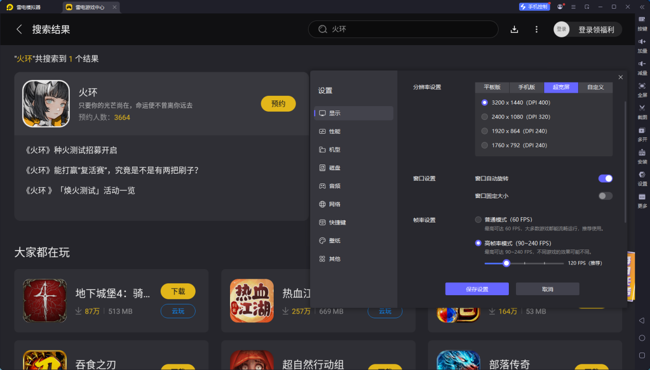The width and height of the screenshot is (650, 370).
Task: Click 取消 button in settings
Action: click(x=548, y=289)
